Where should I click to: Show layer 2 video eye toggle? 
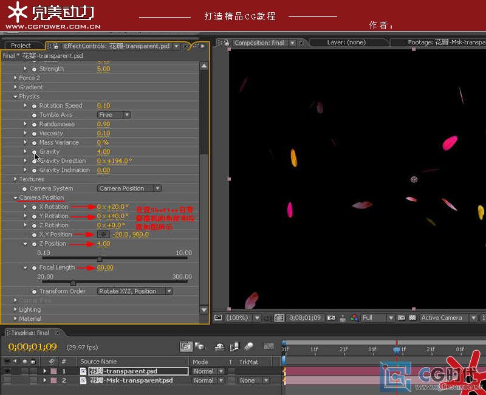[x=7, y=380]
